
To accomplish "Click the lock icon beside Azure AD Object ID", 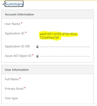I will point(37,56).
